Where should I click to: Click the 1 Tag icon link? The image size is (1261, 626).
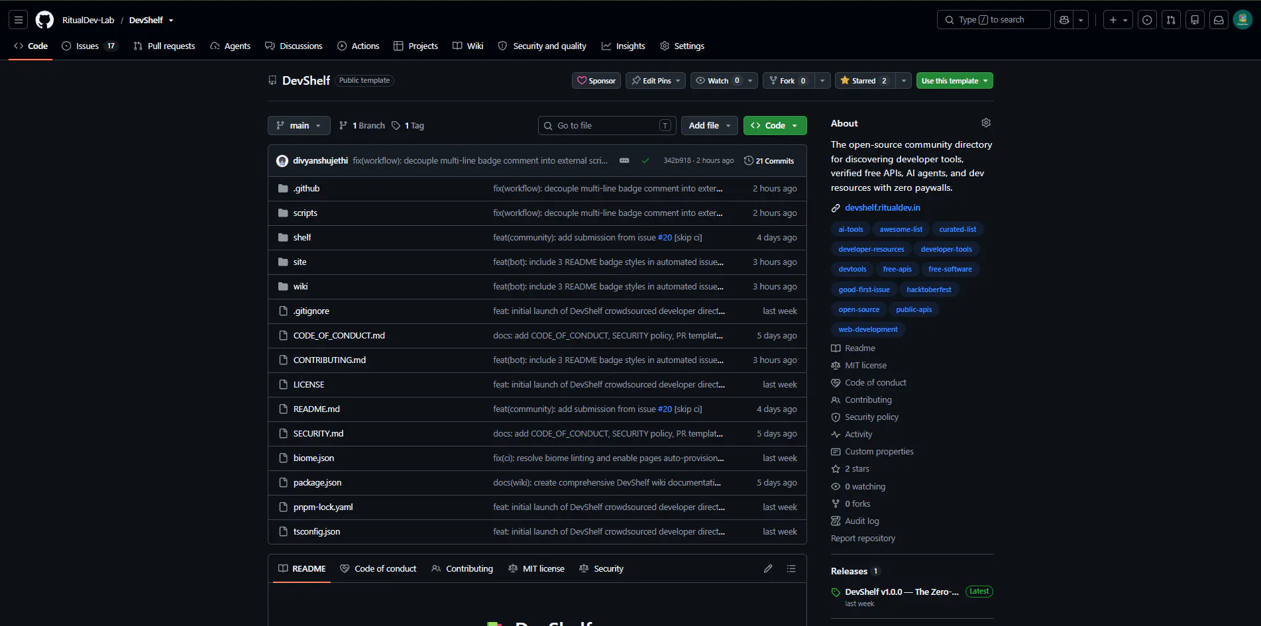coord(408,125)
